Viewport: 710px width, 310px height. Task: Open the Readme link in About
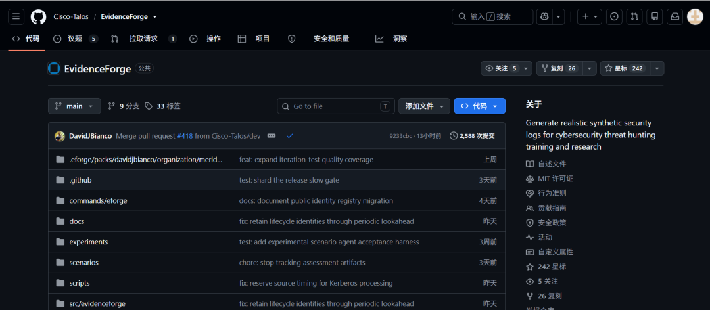click(546, 164)
